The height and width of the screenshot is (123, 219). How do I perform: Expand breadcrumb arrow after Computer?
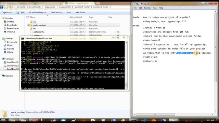pos(27,7)
